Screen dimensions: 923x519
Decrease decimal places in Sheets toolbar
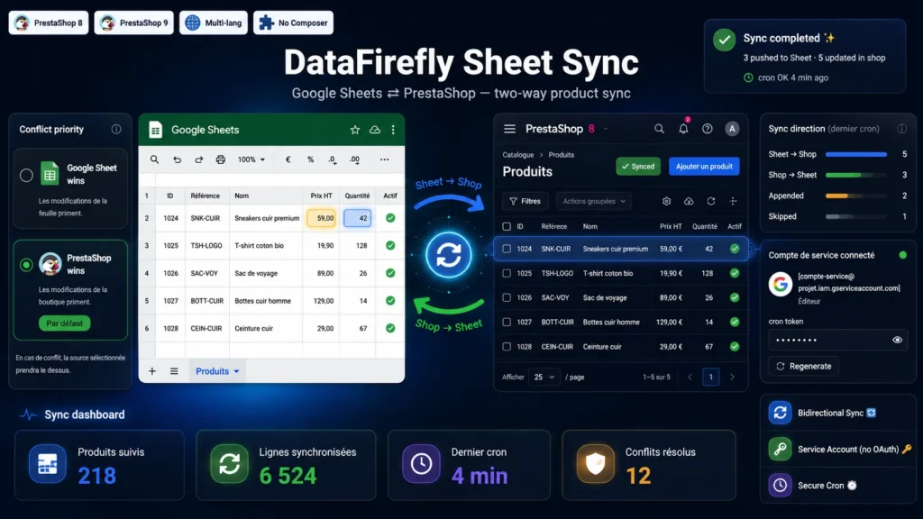click(333, 159)
